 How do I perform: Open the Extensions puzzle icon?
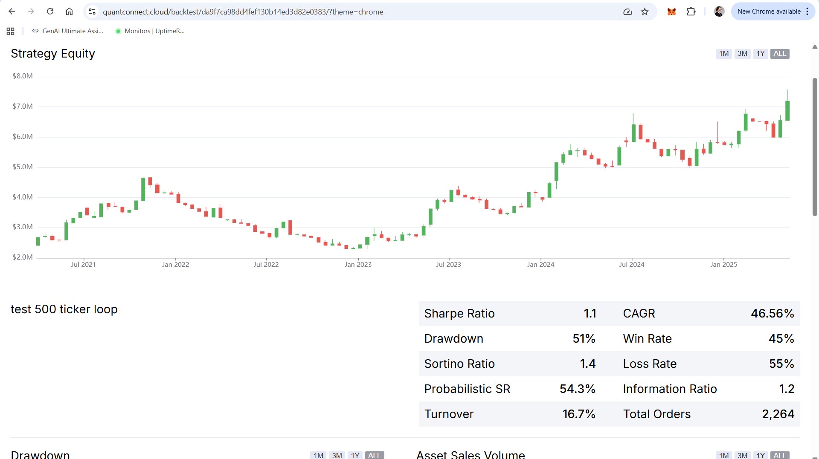(x=691, y=12)
